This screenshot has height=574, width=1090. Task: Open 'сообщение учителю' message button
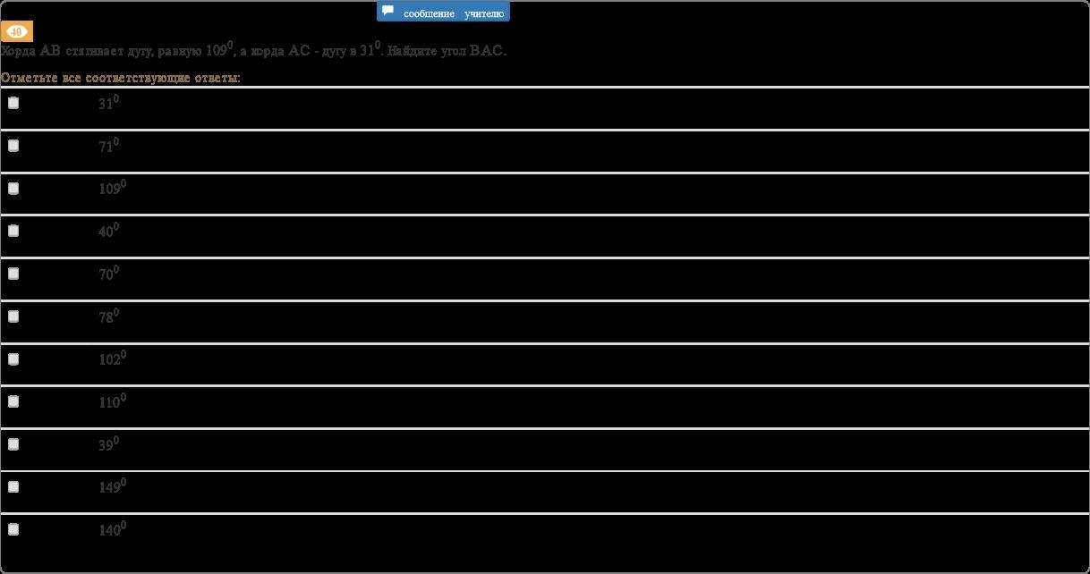coord(444,13)
